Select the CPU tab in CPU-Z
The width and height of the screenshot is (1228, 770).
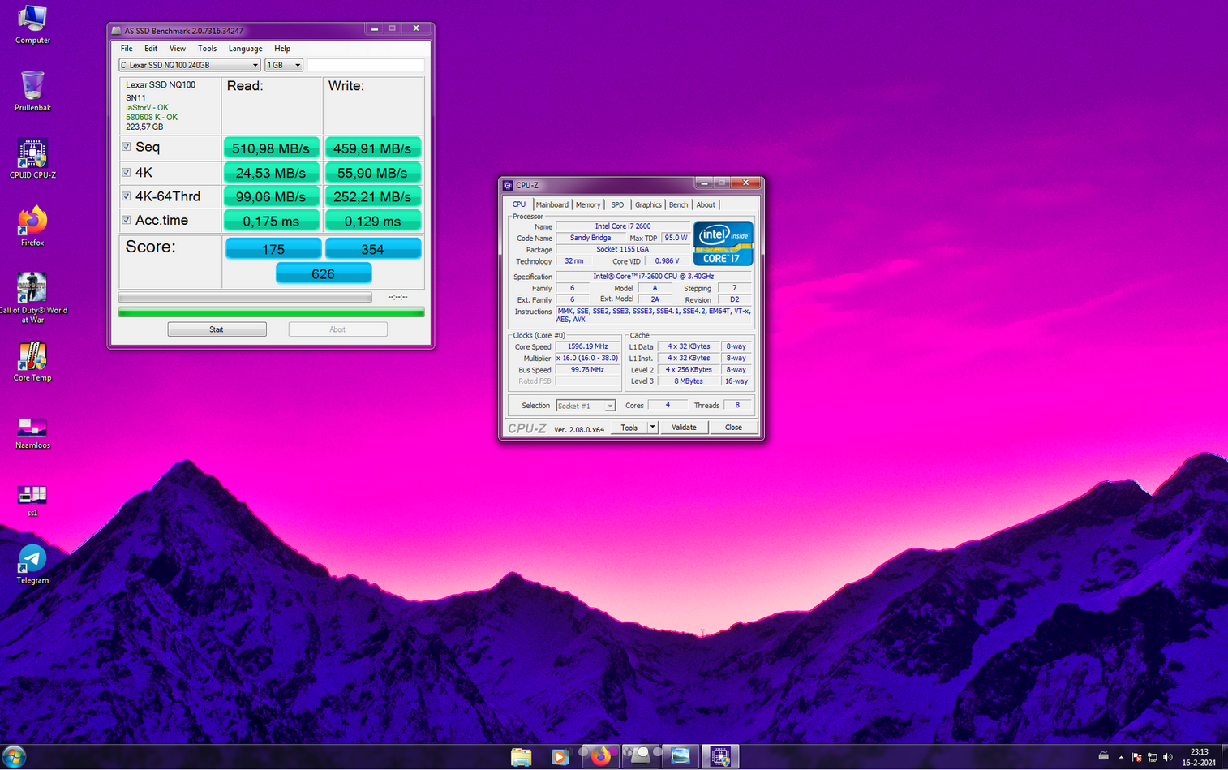coord(519,204)
